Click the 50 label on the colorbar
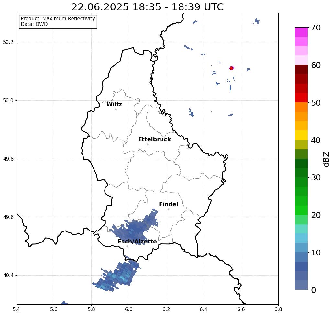Screen dimensions: 333x315 coord(316,103)
